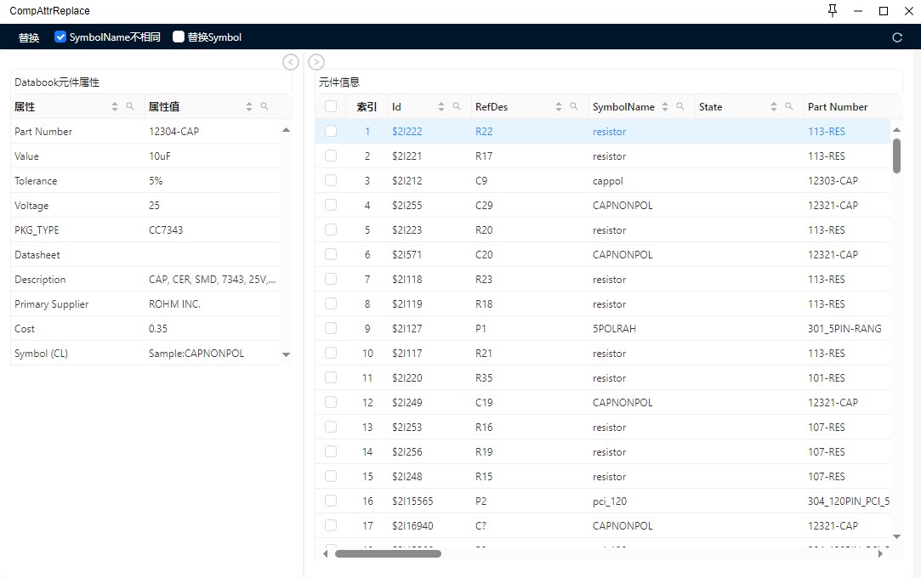
Task: Open search filter for State column
Action: point(789,106)
